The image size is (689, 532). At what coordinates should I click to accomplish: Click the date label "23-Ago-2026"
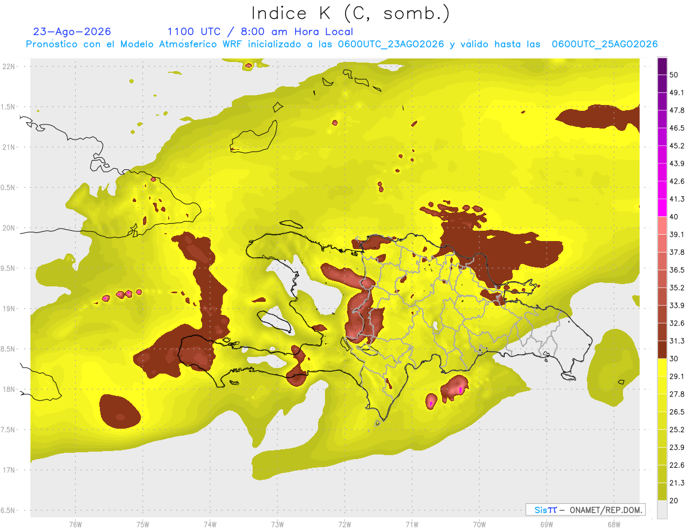click(x=72, y=32)
